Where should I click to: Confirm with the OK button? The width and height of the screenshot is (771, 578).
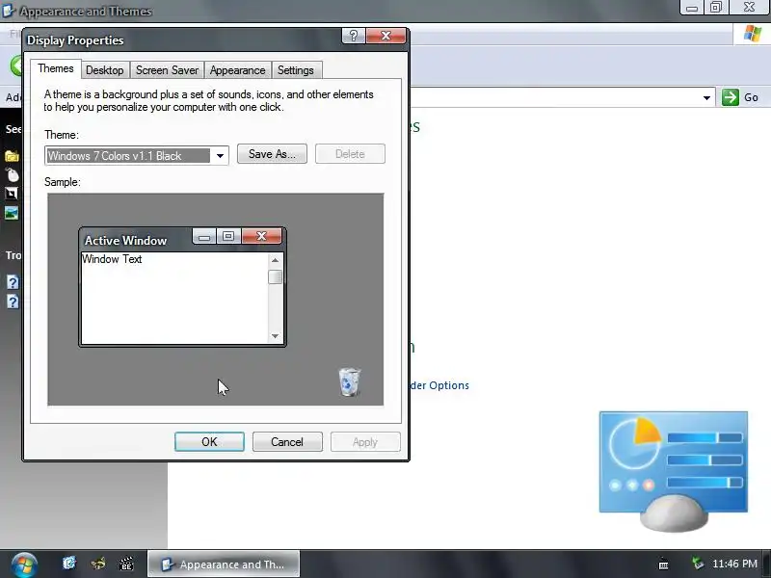pyautogui.click(x=209, y=442)
